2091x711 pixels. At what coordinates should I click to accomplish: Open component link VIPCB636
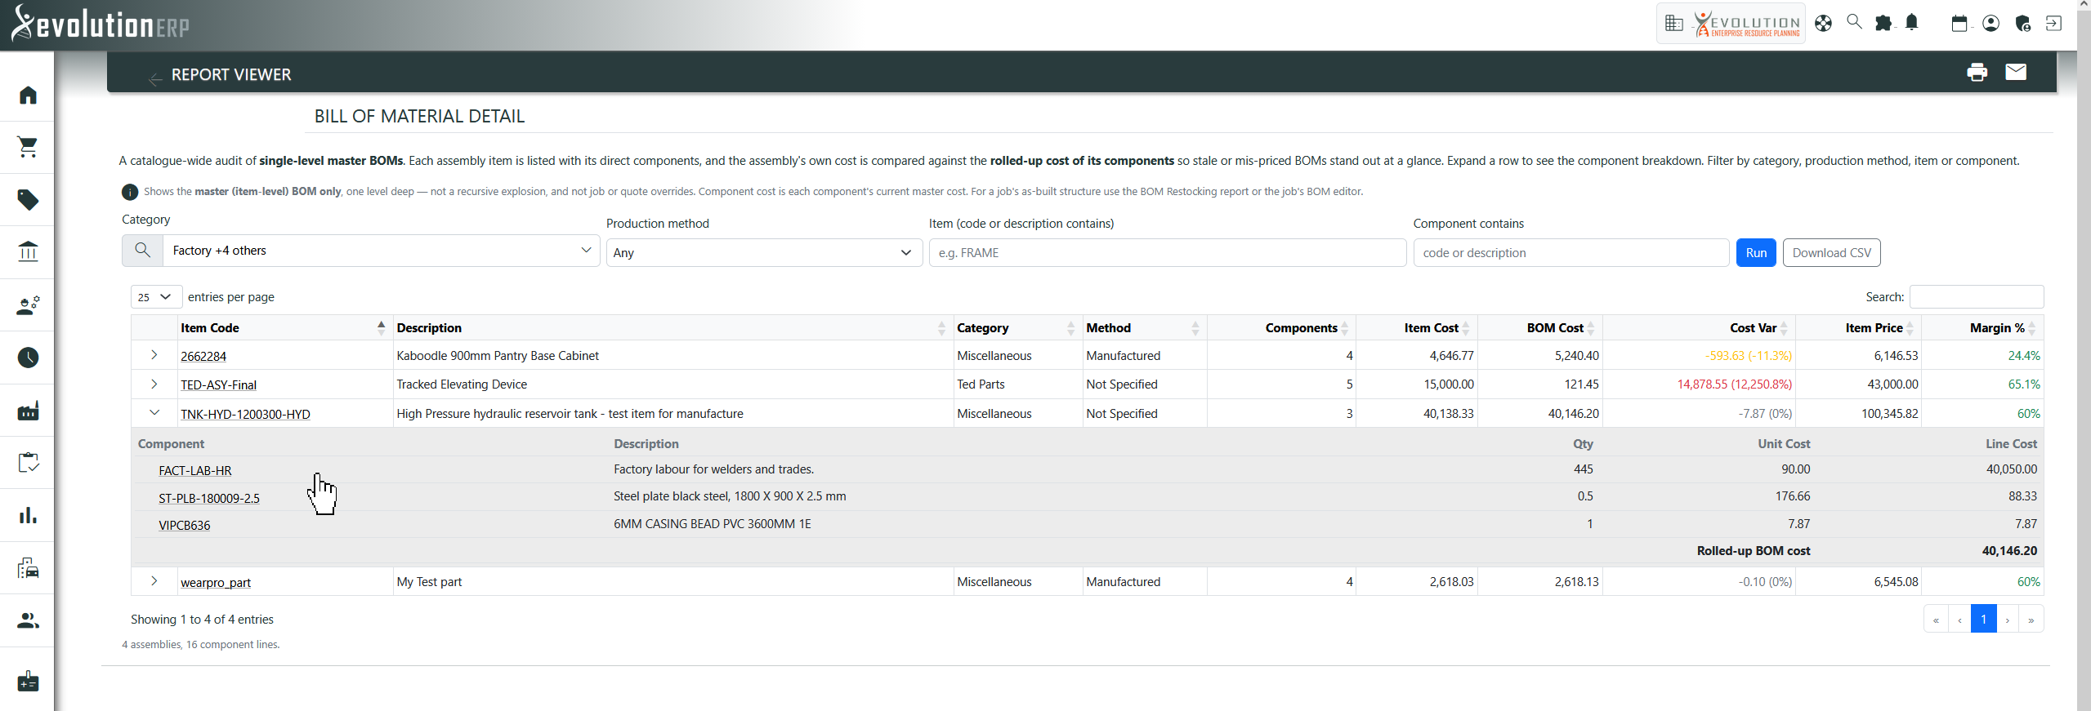coord(184,526)
